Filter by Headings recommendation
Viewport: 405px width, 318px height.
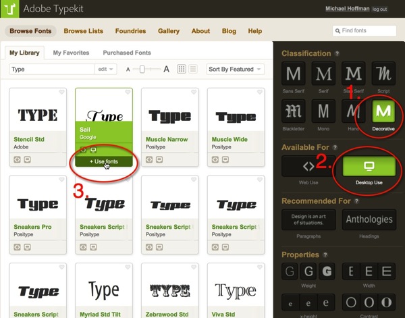coord(369,219)
